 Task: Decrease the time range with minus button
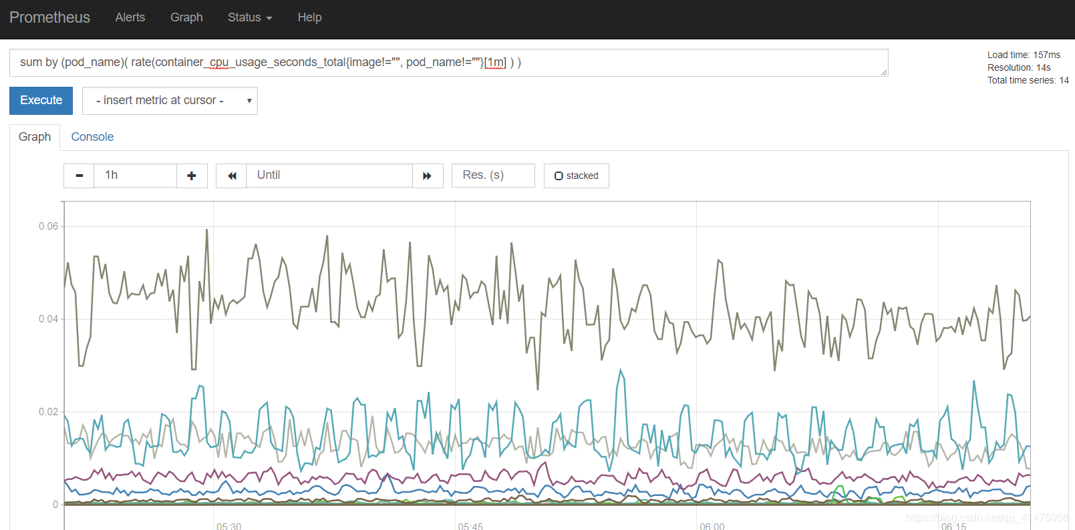pos(79,176)
